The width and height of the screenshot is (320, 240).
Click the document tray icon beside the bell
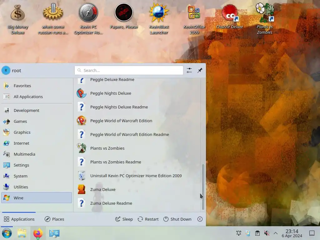[248, 233]
